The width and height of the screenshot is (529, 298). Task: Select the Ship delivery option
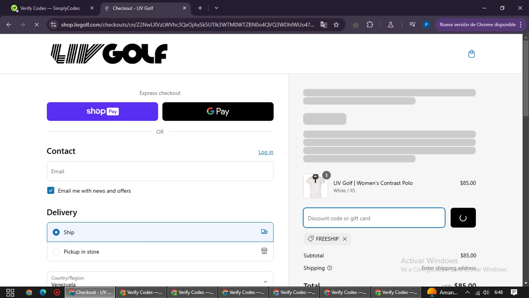160,232
